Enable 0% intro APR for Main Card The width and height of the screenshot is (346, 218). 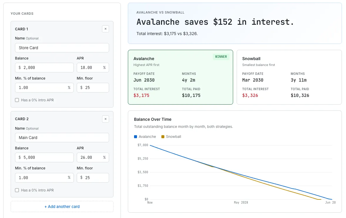coord(17,190)
